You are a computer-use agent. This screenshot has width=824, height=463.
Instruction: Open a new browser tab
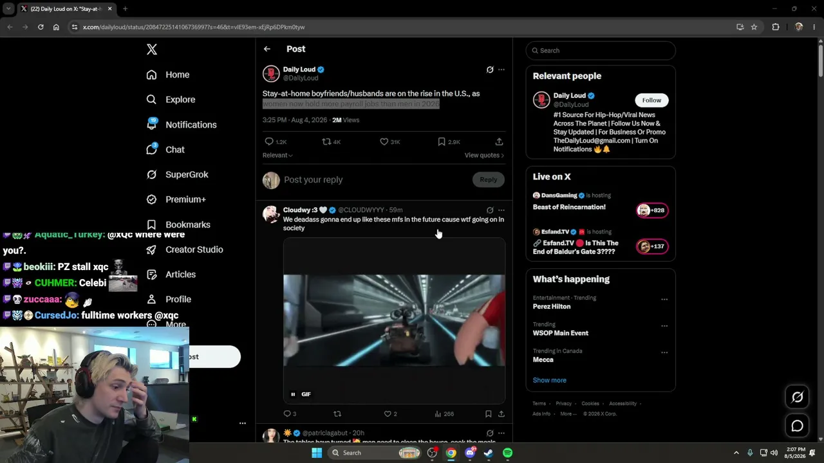(x=125, y=9)
